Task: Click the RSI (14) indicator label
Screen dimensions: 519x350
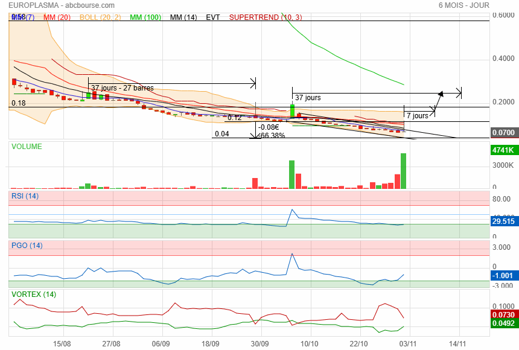Action: point(25,196)
